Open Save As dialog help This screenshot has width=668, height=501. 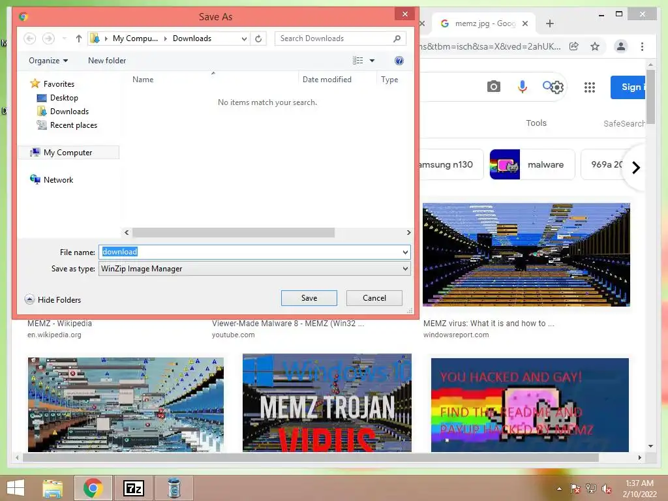[x=399, y=61]
